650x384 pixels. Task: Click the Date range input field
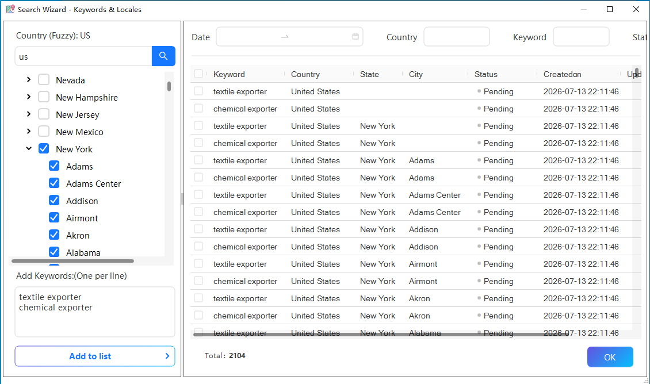(289, 37)
